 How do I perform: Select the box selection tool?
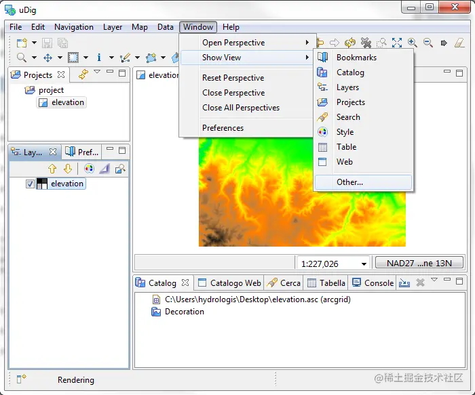[x=73, y=58]
